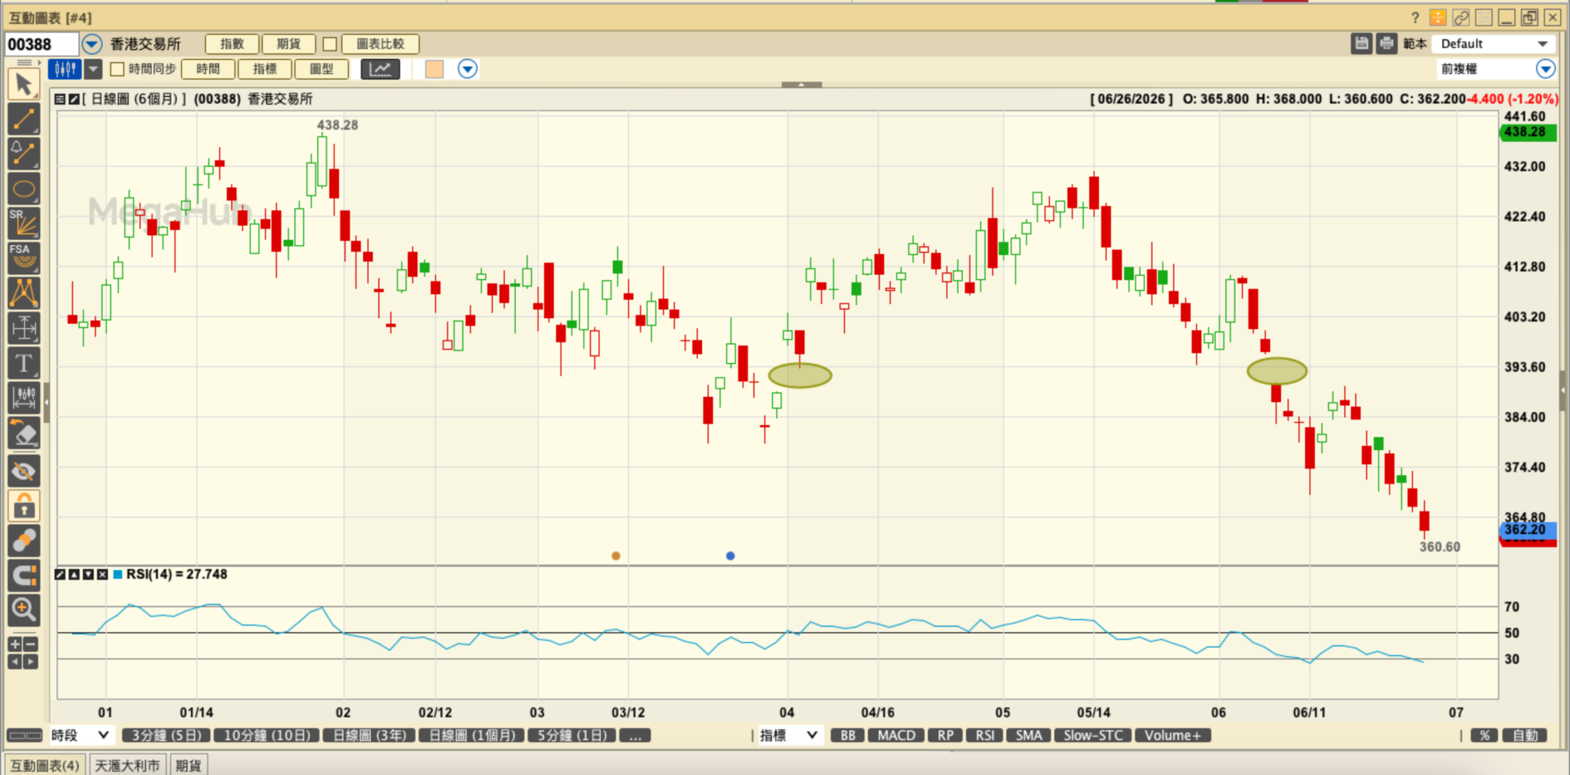Viewport: 1570px width, 775px height.
Task: Click the print chart icon
Action: pos(1386,44)
